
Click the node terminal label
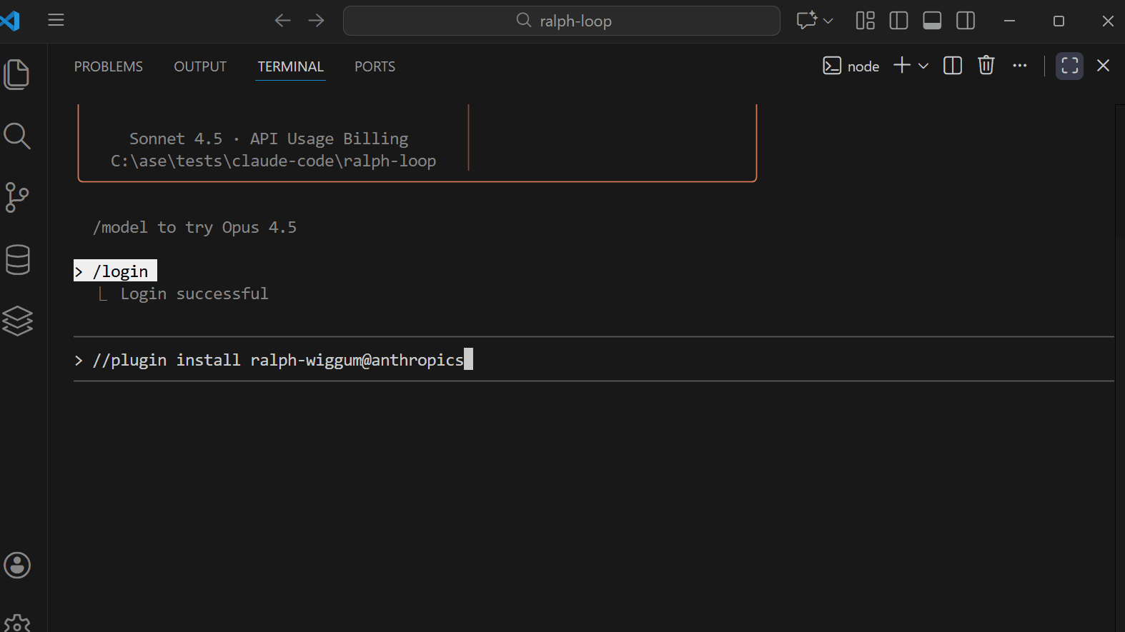(x=851, y=66)
